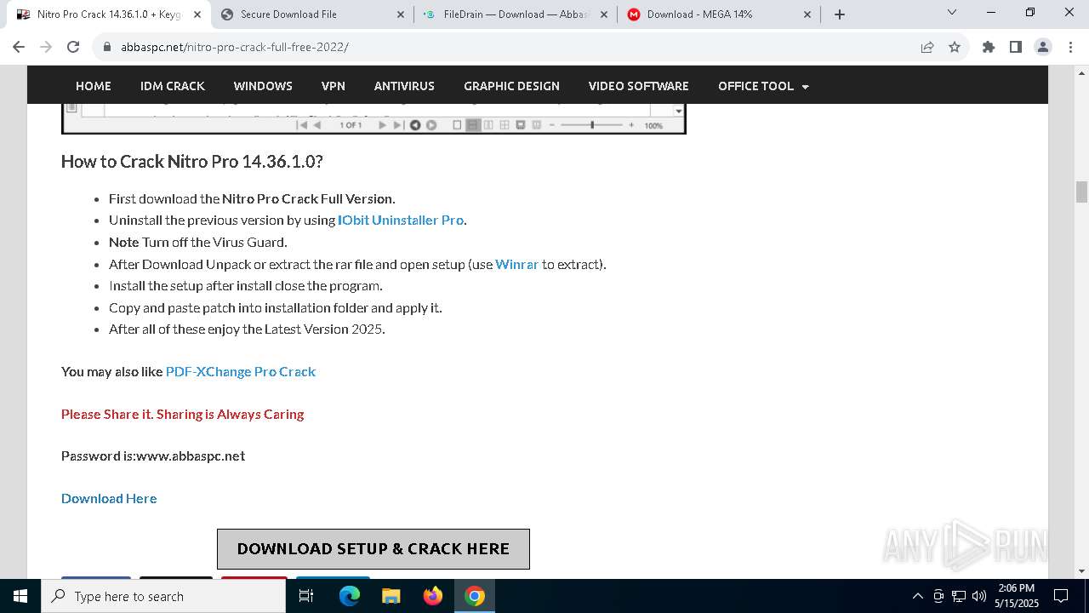Click the page scrollbar thumb
Screen dimensions: 1089x613
pyautogui.click(x=1081, y=192)
